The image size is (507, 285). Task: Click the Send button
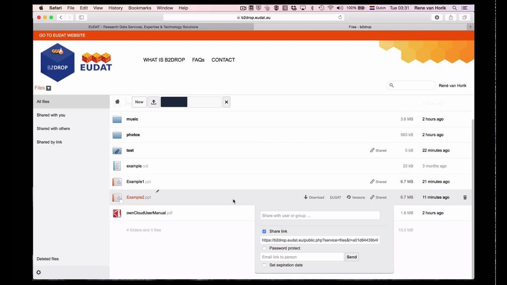tap(352, 257)
